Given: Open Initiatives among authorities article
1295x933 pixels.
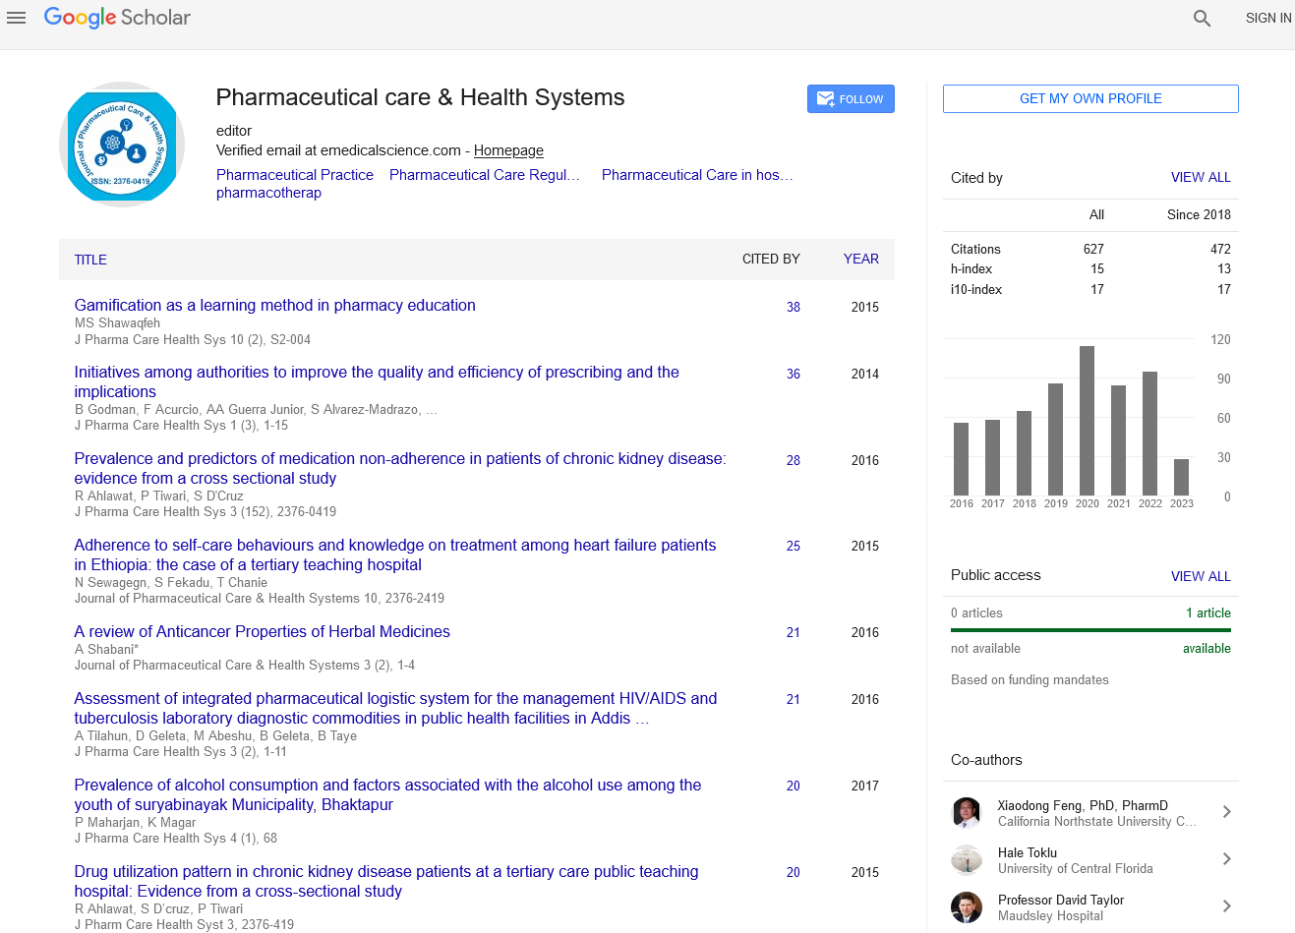Looking at the screenshot, I should pyautogui.click(x=377, y=381).
